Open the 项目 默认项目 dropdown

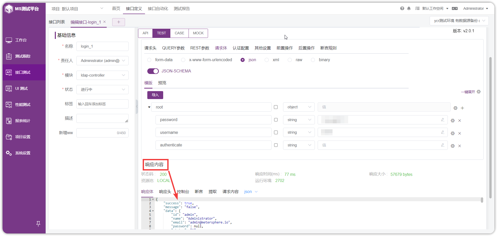point(77,9)
